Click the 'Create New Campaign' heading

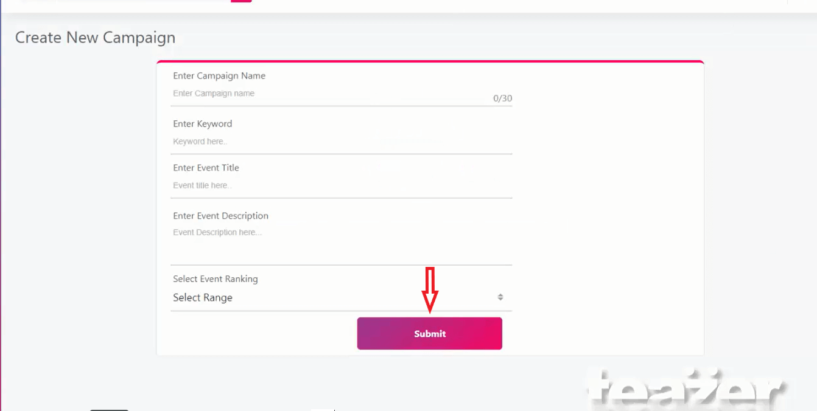pos(95,38)
